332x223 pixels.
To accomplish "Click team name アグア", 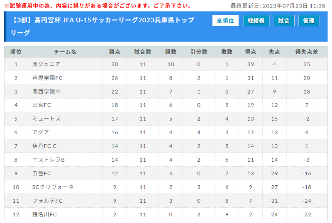I will 41,133.
